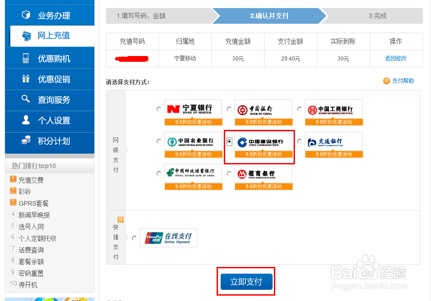Click the 中国工商银行 bank logo
Image resolution: width=431 pixels, height=301 pixels.
pos(334,109)
